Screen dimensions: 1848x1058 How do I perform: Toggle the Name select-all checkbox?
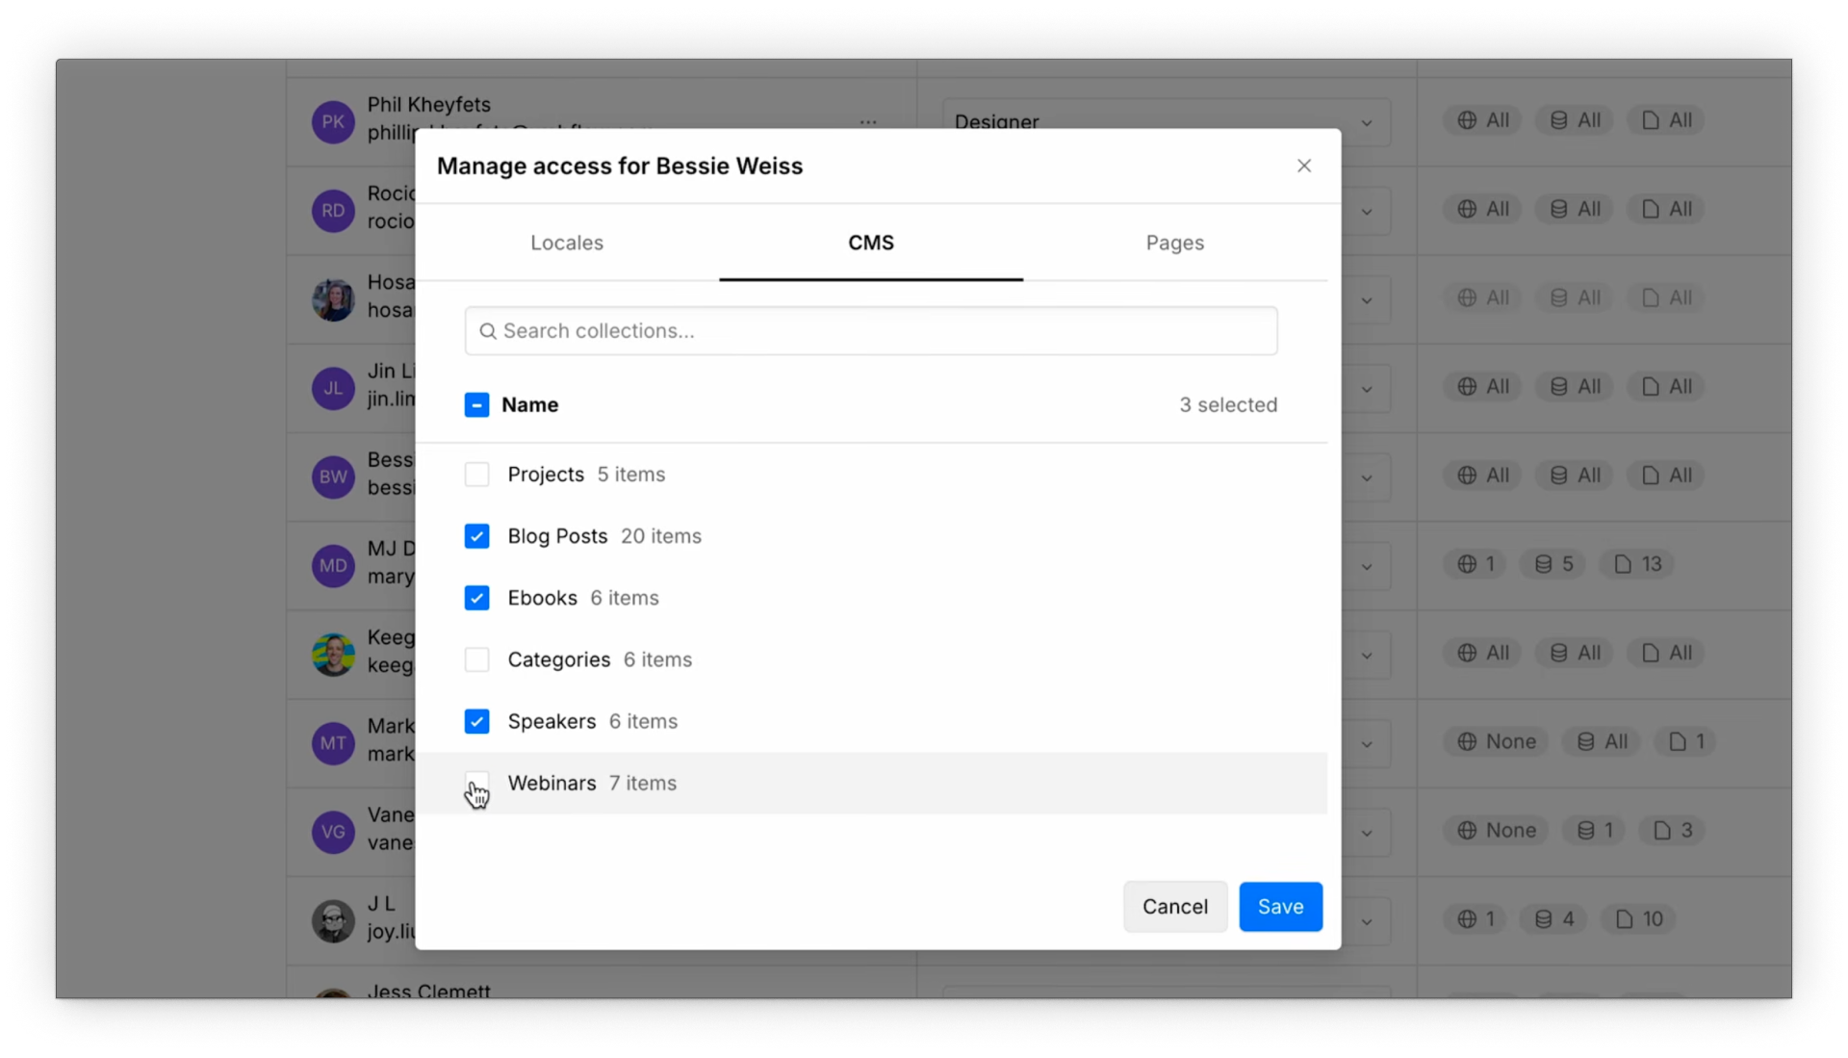[476, 405]
